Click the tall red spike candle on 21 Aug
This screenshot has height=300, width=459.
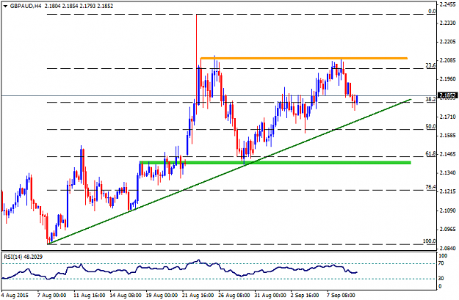[x=196, y=64]
